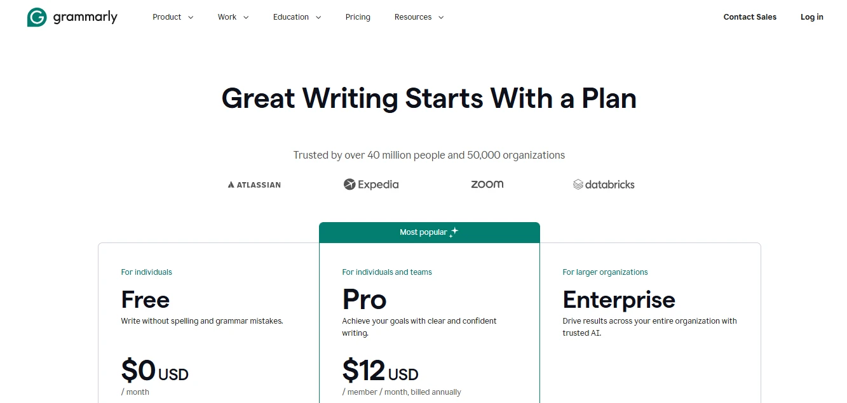Click the sparkle icon beside Most popular
This screenshot has height=403, width=847.
(454, 232)
